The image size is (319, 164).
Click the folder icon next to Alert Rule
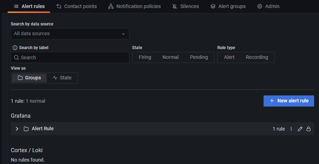coord(26,129)
